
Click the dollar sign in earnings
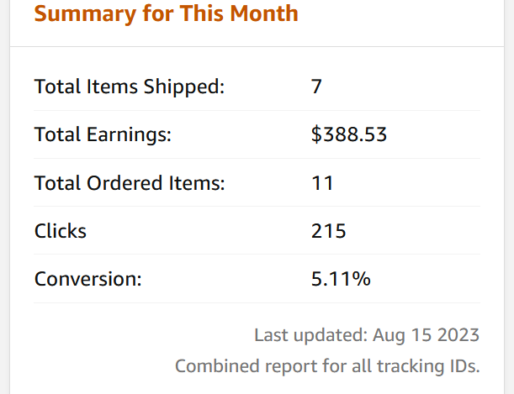[316, 134]
